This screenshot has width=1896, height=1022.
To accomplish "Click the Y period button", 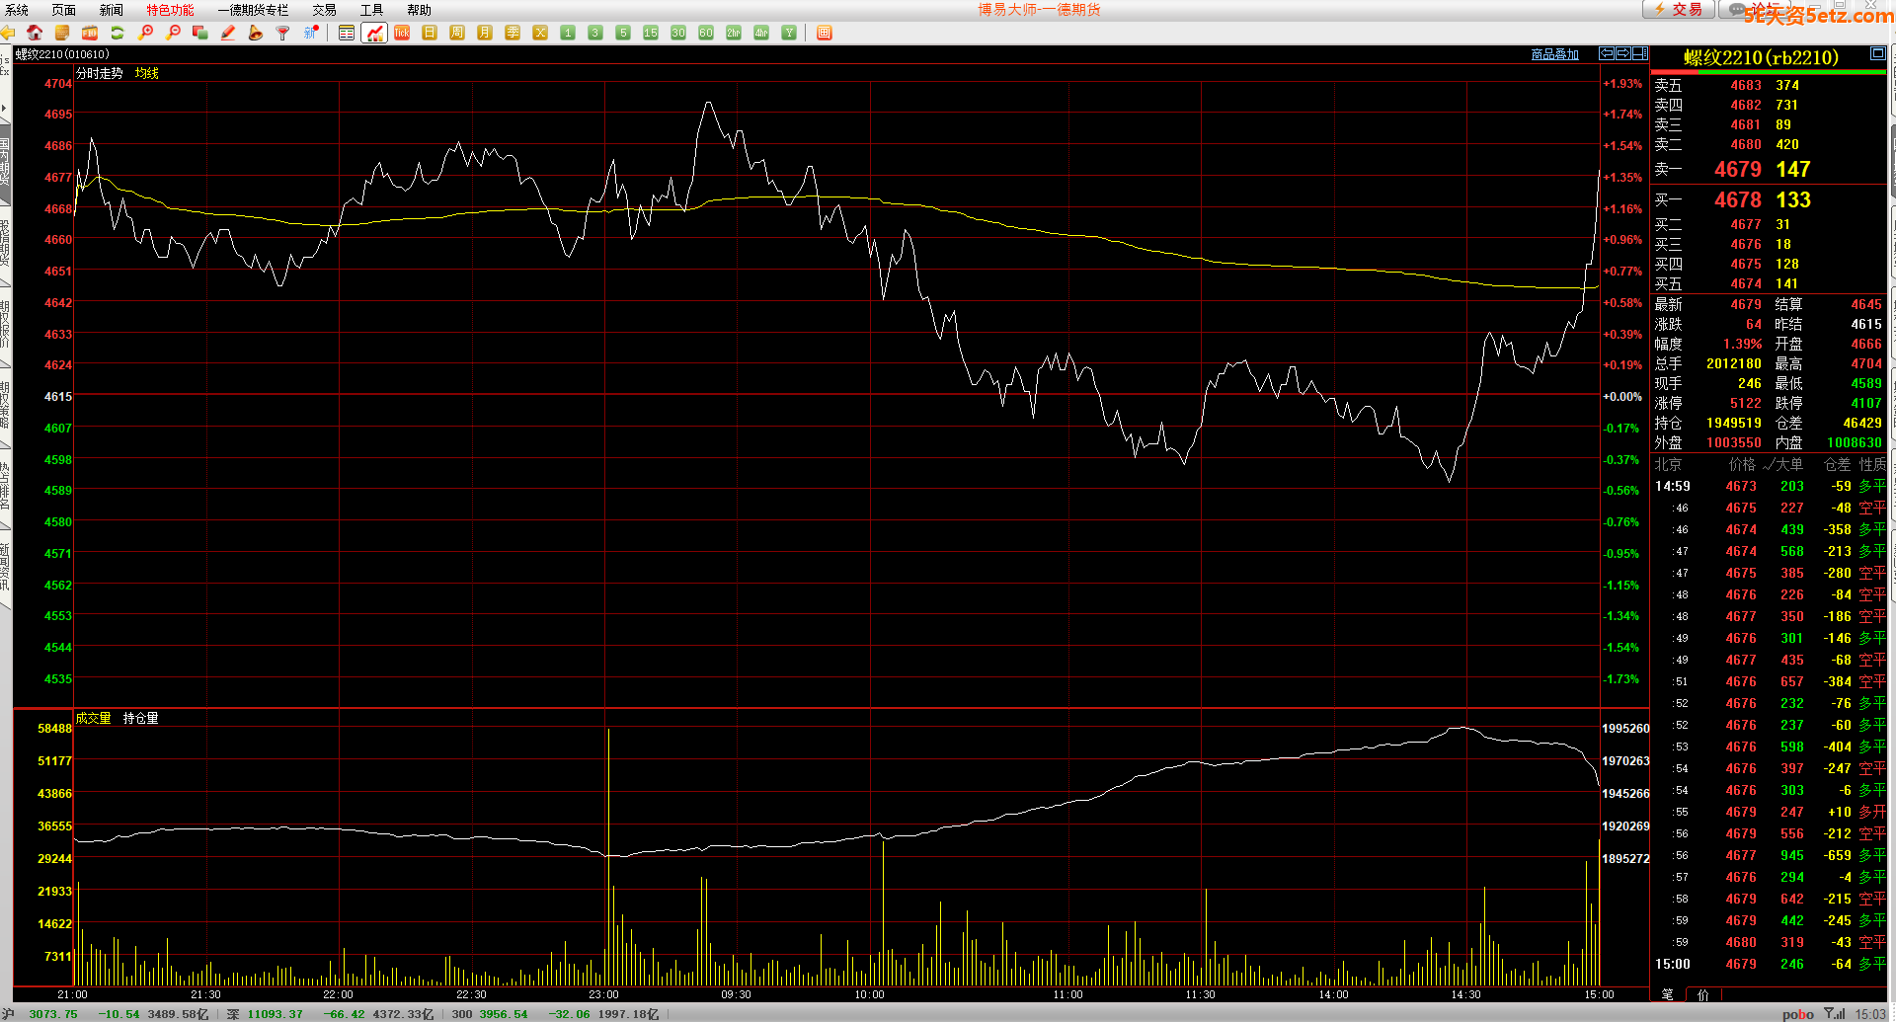I will tap(789, 33).
